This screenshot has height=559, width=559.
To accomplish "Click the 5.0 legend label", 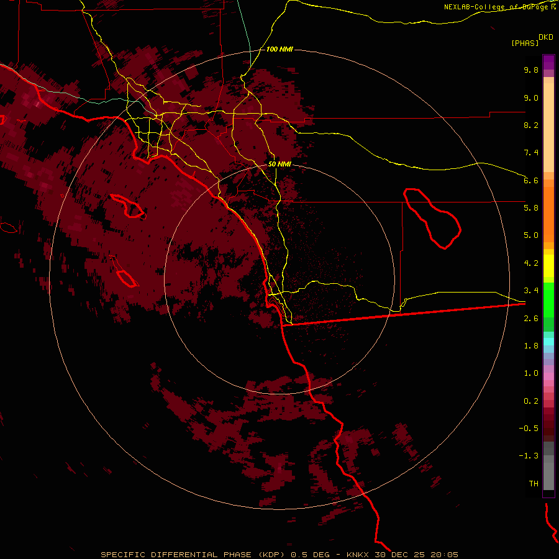I will (x=531, y=235).
